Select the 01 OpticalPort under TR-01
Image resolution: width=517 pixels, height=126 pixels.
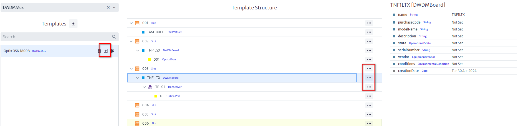[162, 96]
